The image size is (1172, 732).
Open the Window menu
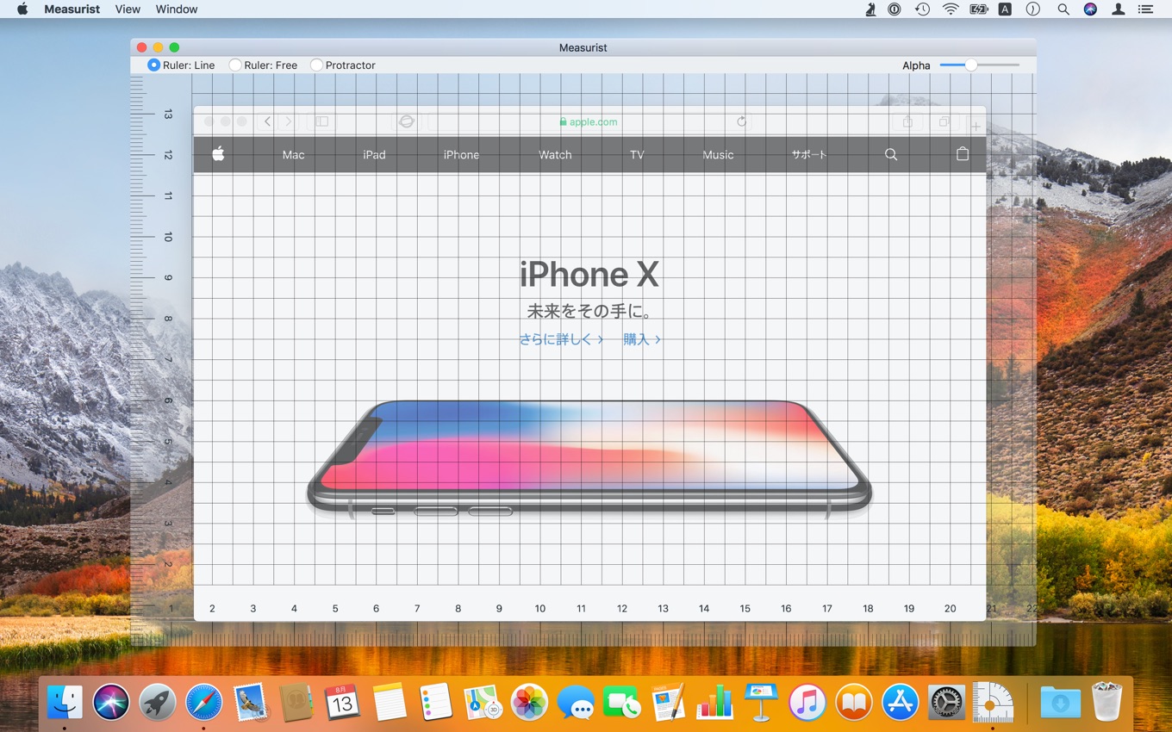[177, 9]
